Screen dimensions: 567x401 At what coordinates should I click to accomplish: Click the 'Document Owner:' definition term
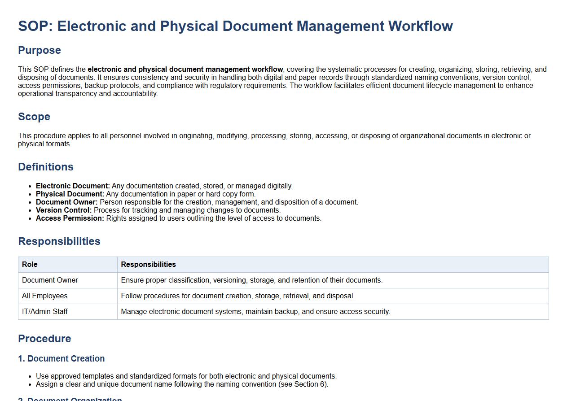67,202
